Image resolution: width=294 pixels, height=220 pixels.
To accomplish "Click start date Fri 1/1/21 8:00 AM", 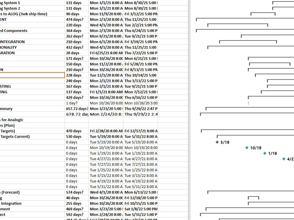I will tap(106, 92).
